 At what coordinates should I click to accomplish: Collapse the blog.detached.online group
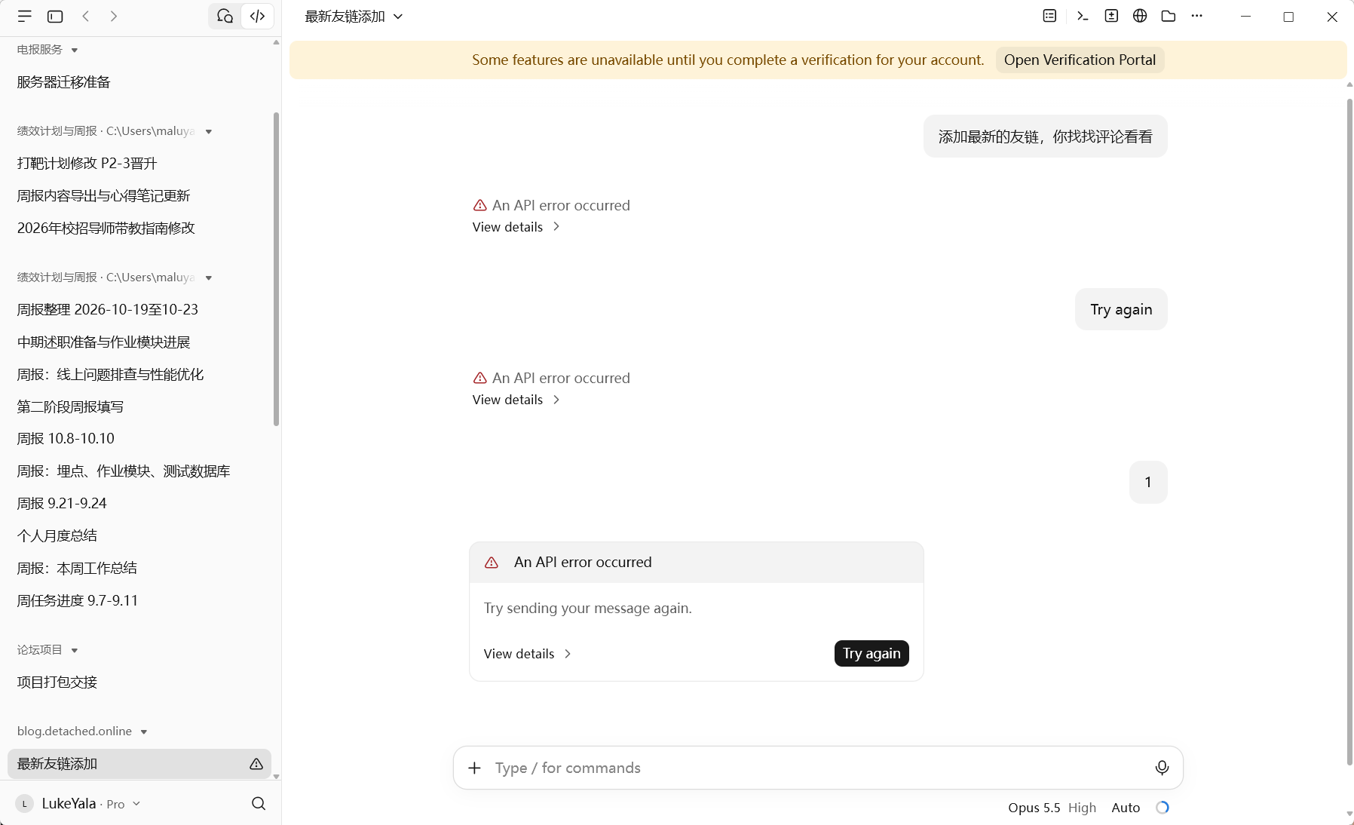[82, 731]
